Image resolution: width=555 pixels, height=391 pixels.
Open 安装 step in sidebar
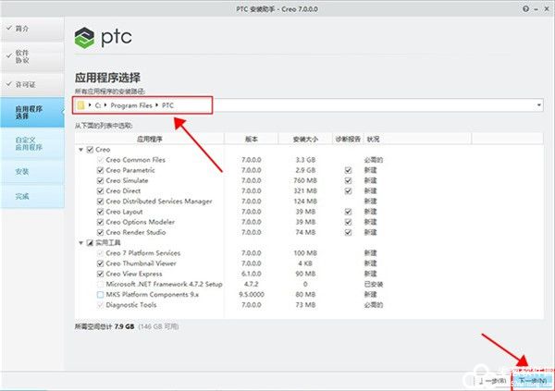tap(32, 172)
